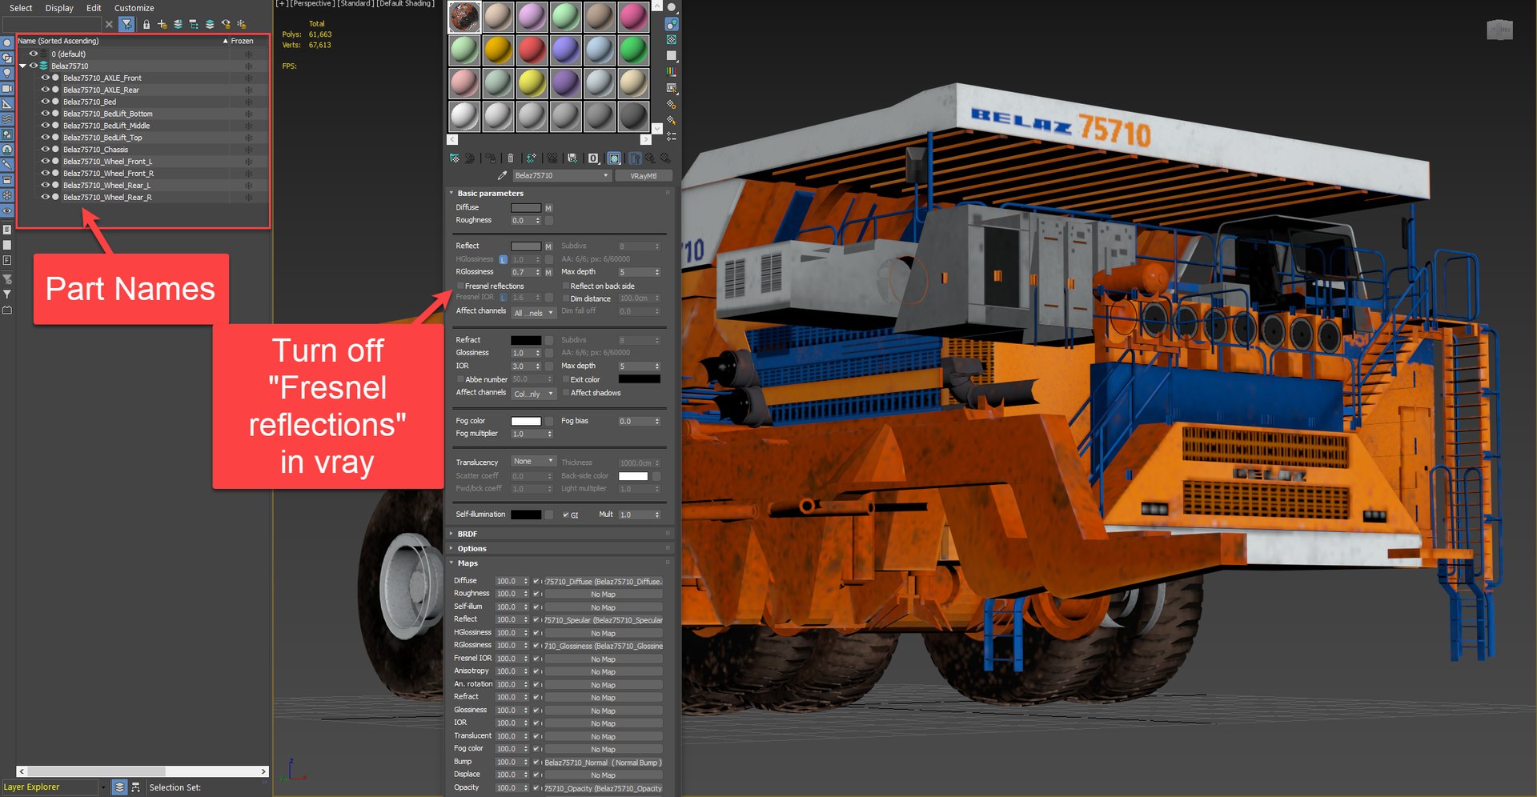Toggle Show End Result icon
The width and height of the screenshot is (1537, 797).
click(x=635, y=158)
